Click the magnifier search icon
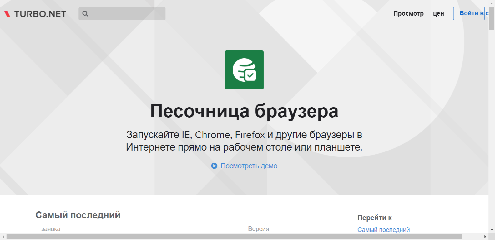 click(85, 14)
